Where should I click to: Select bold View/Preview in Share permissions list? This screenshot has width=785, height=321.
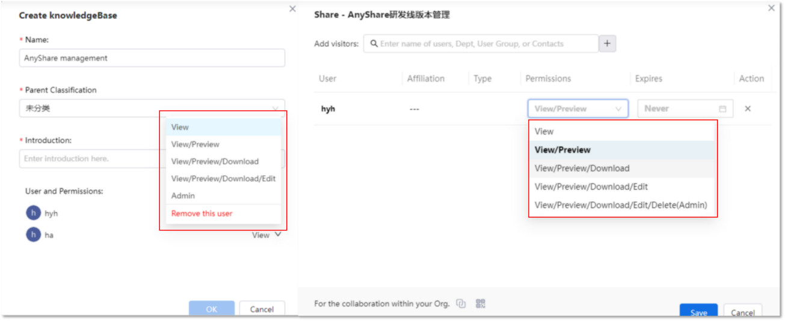click(623, 150)
